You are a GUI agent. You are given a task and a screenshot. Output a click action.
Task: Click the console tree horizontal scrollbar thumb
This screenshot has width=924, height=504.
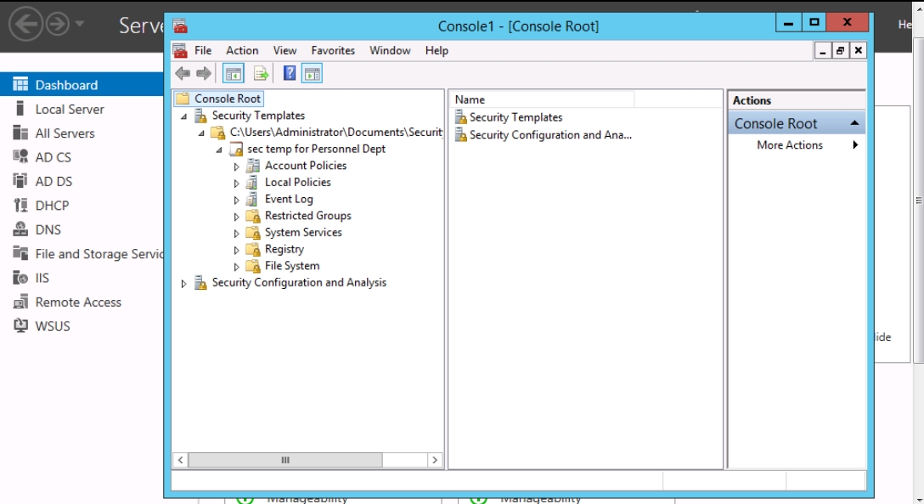click(x=285, y=460)
